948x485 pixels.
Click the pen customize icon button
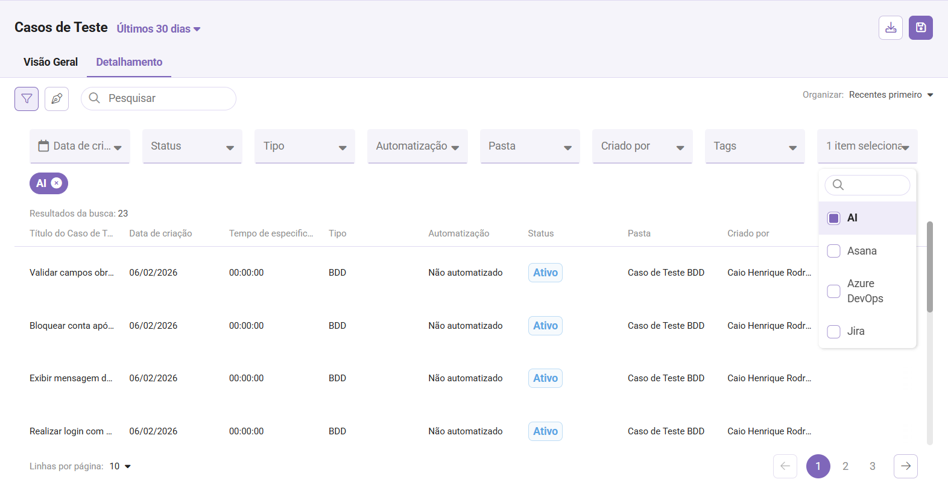pos(57,98)
